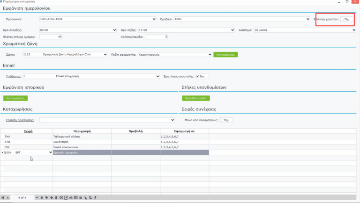Uncheck Ερωτήσεις αποστολής Ναι checkbox
360x203 pixels.
198,76
